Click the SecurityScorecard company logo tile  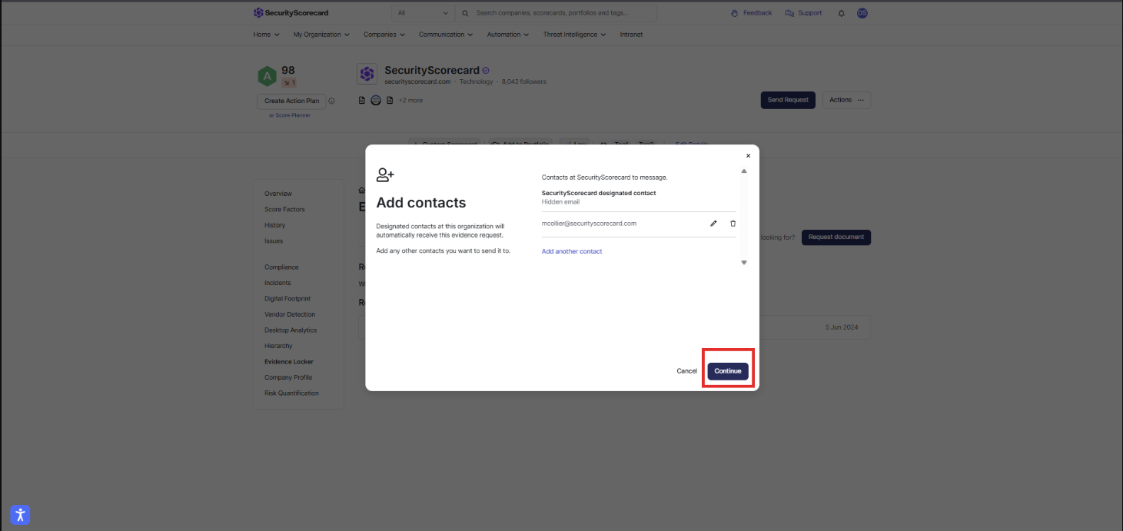click(367, 74)
